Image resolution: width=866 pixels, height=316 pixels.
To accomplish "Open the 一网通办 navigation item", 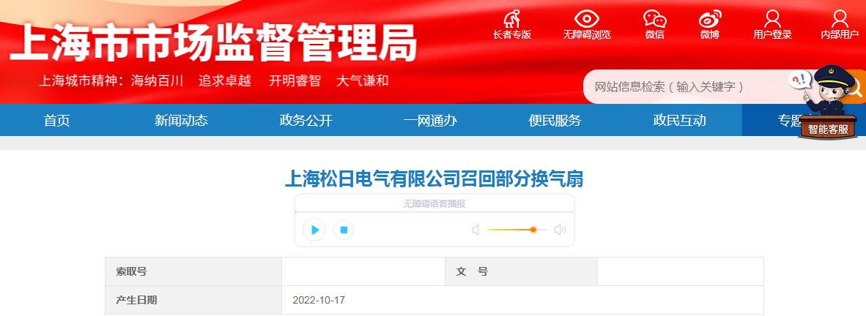I will (430, 120).
